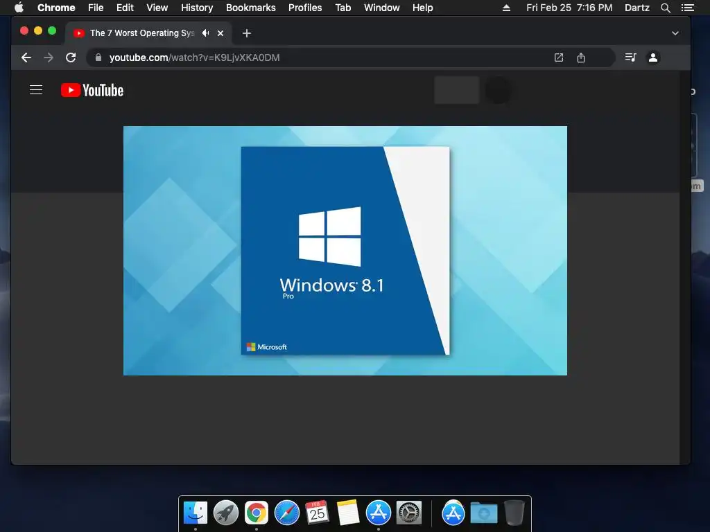Open Calendar from the Dock
This screenshot has width=710, height=532.
pos(318,513)
